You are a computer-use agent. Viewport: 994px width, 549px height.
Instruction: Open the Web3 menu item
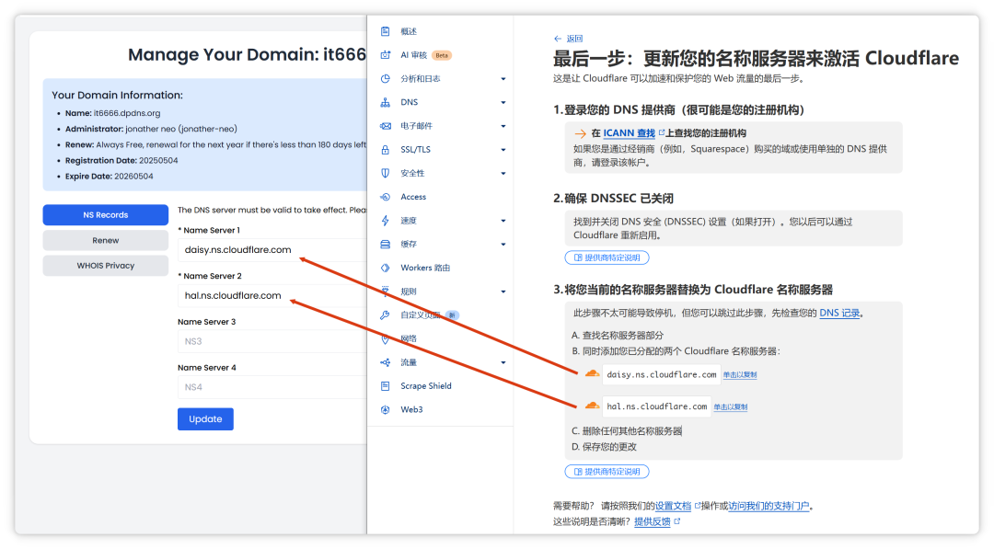pyautogui.click(x=411, y=410)
